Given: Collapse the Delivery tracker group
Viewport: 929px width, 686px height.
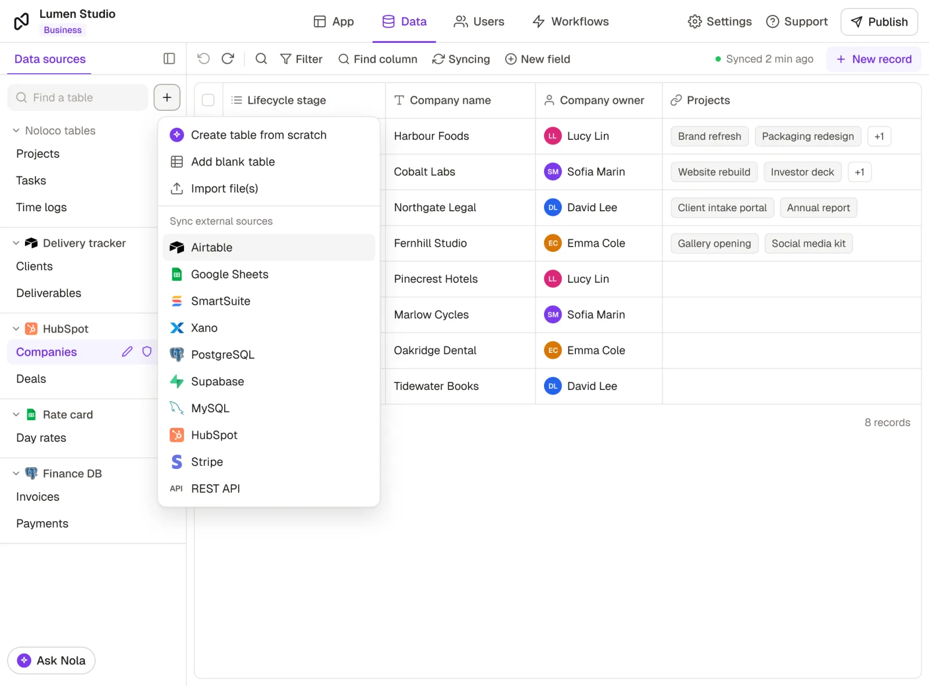Looking at the screenshot, I should tap(16, 243).
